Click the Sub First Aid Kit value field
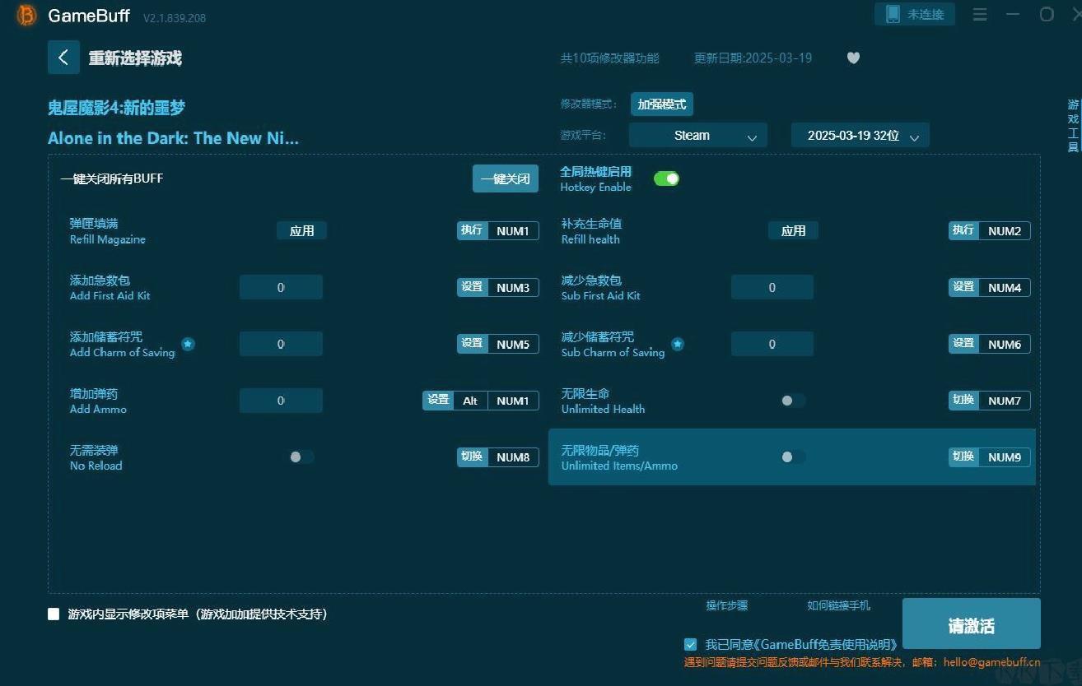Viewport: 1082px width, 686px height. coord(772,288)
